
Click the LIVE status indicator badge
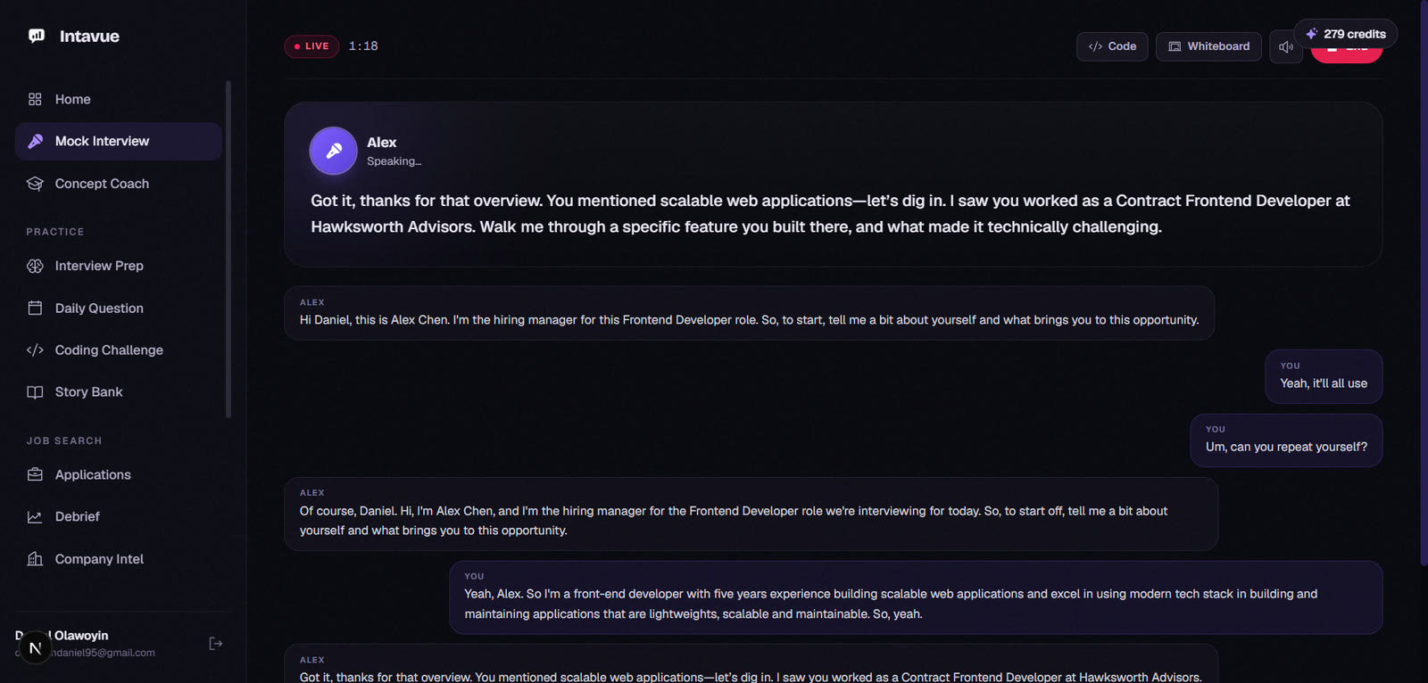tap(311, 46)
